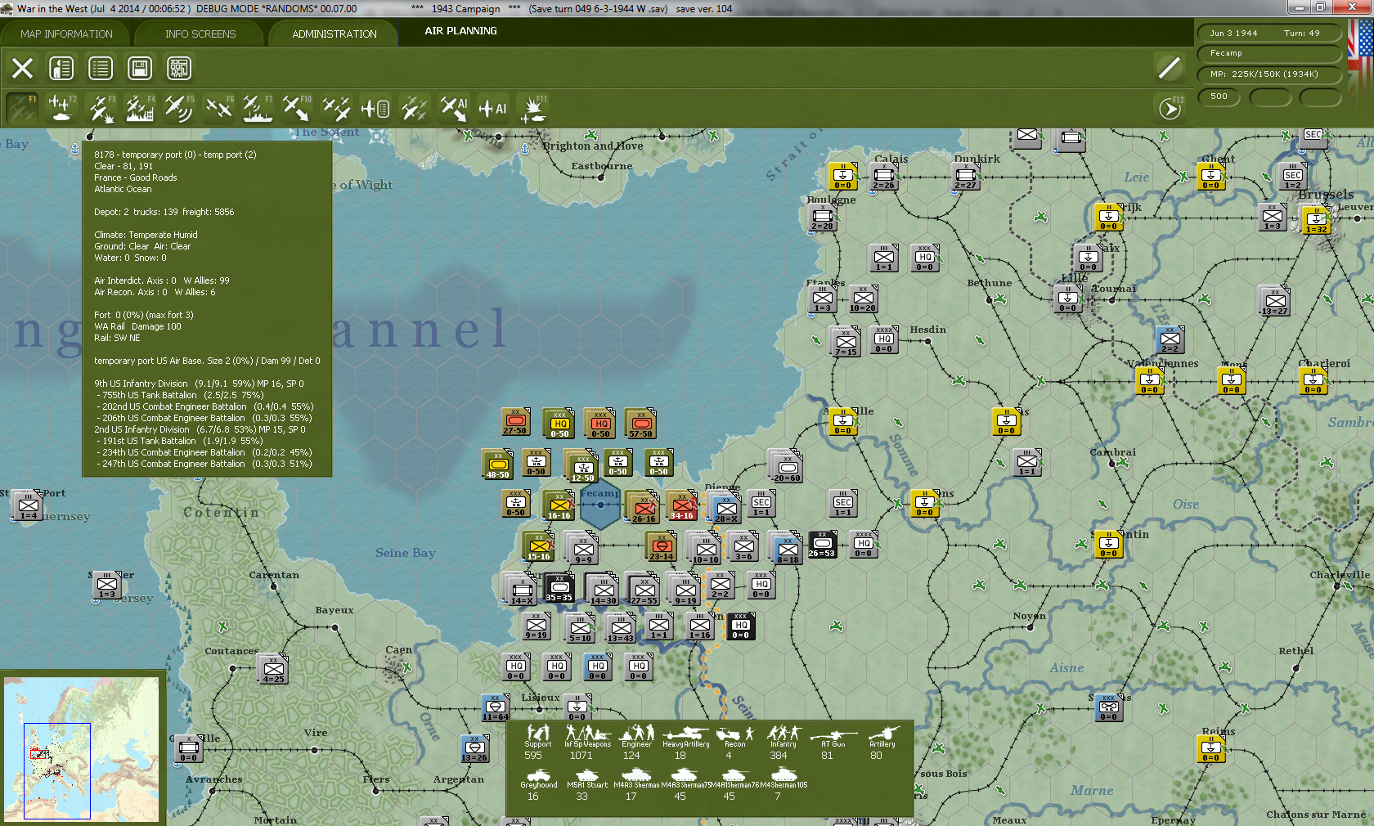Select the 27-50 amphibious counter
Viewport: 1374px width, 826px height.
pos(515,421)
